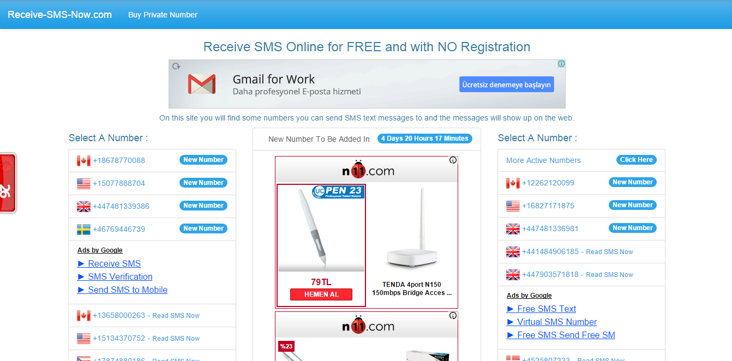Click the Gmail envelope logo in the ad
The image size is (732, 361).
click(x=202, y=84)
